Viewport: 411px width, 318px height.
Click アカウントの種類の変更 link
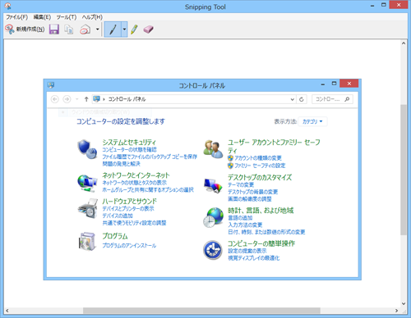pyautogui.click(x=258, y=158)
